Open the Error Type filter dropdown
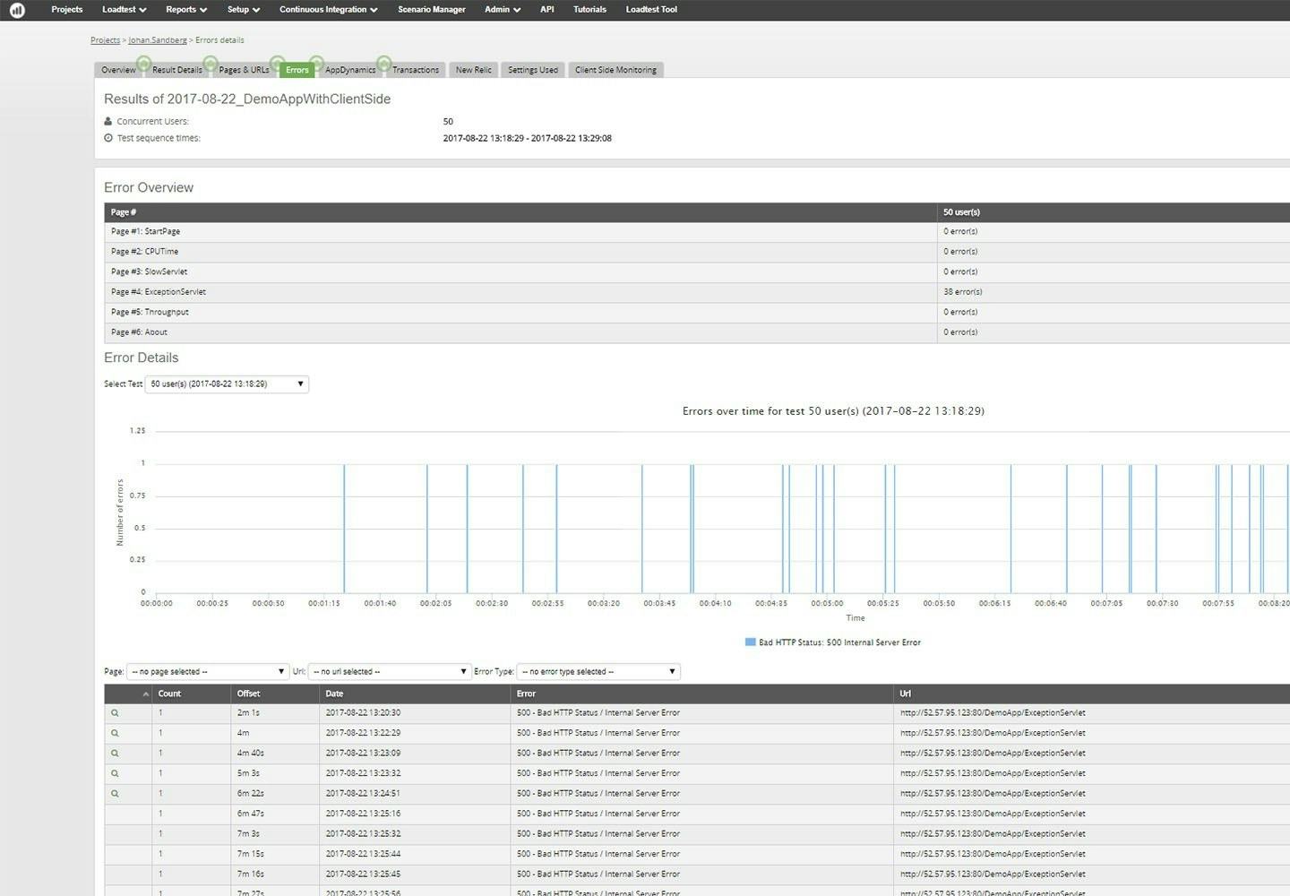Screen dimensions: 1290x896 pos(598,671)
